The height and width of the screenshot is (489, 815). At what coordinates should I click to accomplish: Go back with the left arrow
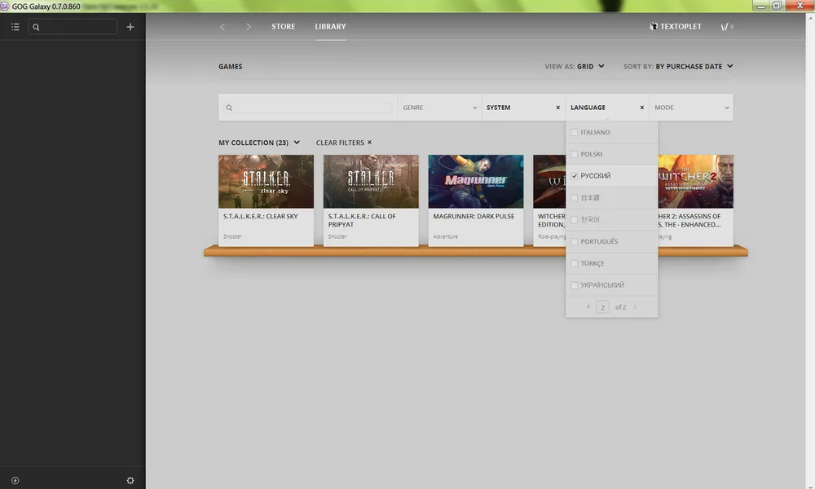222,27
